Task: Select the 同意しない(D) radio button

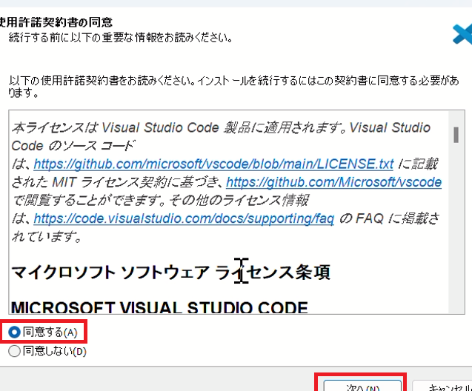Action: (14, 352)
